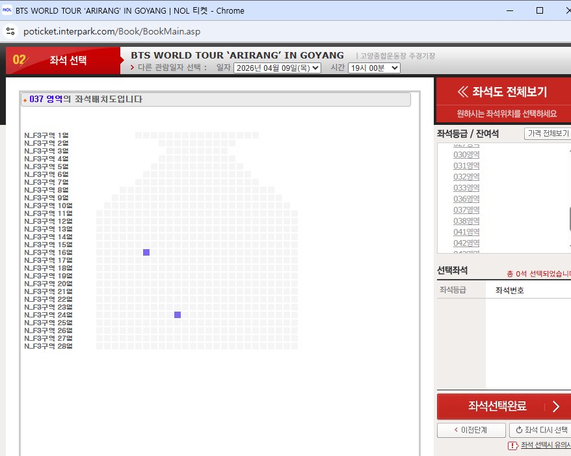Screen dimensions: 571x456
Task: Click the double chevron icon on 좌석도 전체보기
Action: coord(462,92)
